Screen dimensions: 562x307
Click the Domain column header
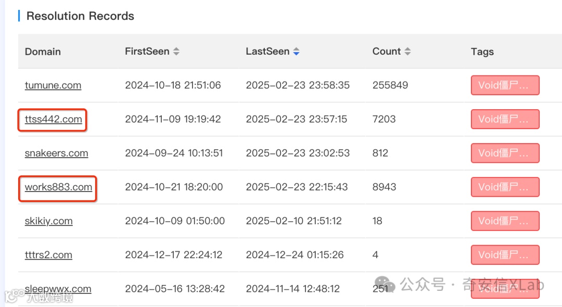[x=43, y=52]
